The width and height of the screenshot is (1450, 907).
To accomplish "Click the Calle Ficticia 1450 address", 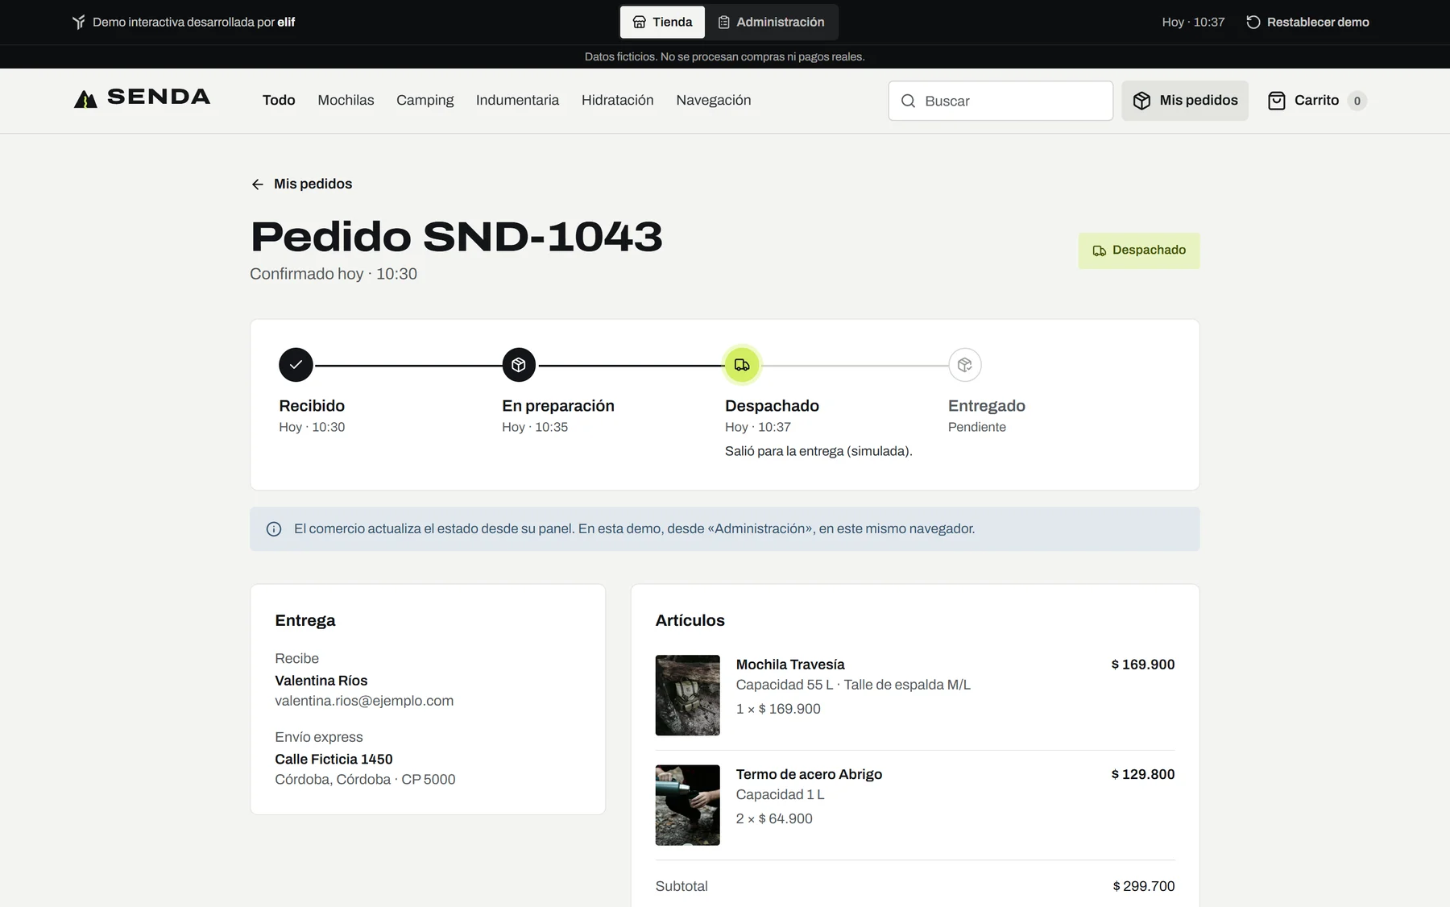I will [333, 759].
